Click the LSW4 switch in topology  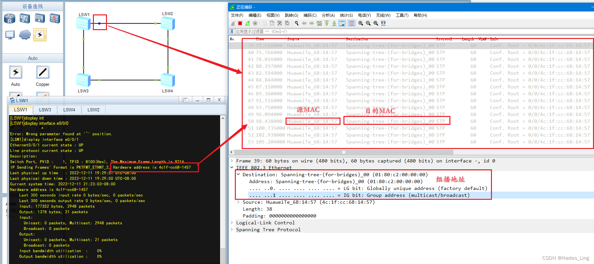click(x=168, y=80)
